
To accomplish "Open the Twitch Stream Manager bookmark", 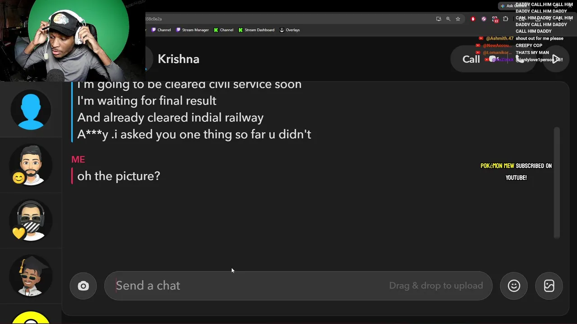I will pyautogui.click(x=192, y=30).
